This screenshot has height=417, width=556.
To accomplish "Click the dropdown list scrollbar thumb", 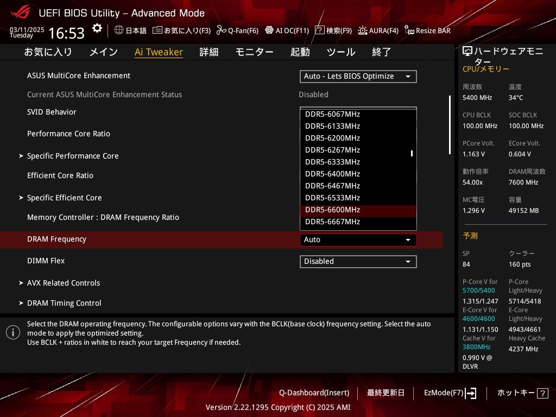I will point(412,153).
